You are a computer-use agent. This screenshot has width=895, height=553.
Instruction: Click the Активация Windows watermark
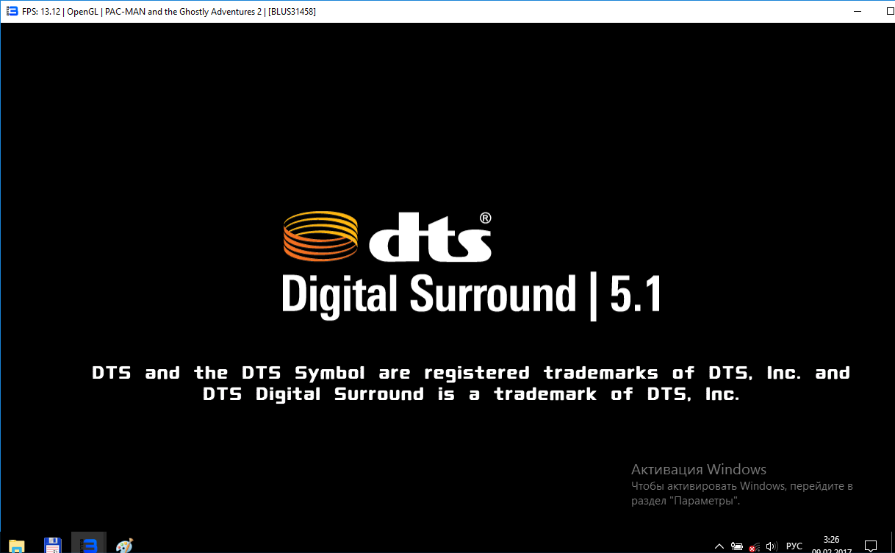click(698, 470)
